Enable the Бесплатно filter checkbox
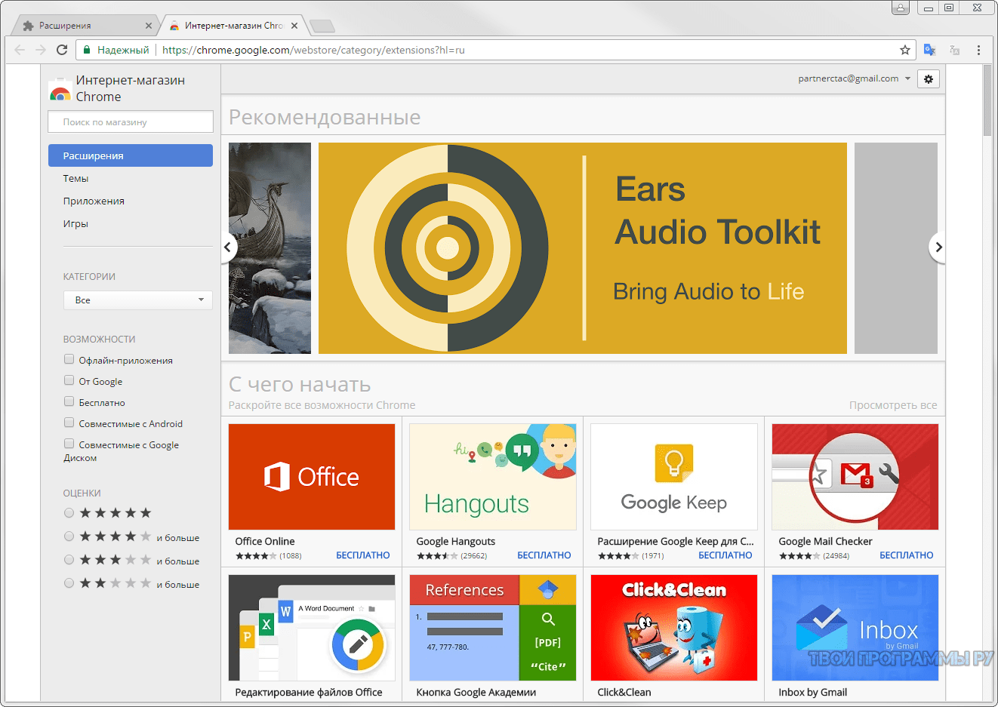Screen dimensions: 998x707 (x=69, y=401)
